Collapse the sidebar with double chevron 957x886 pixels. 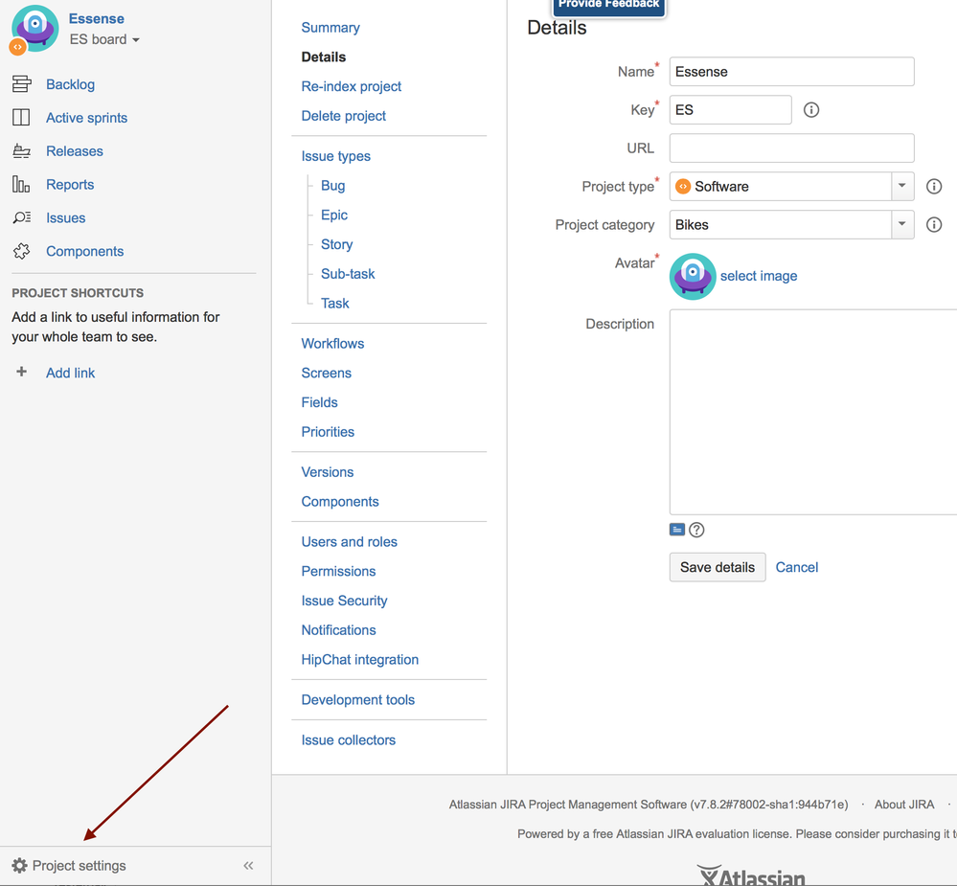248,865
